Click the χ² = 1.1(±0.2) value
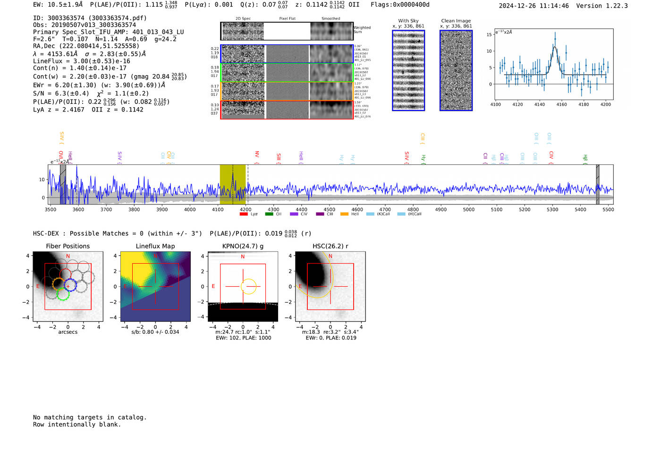The height and width of the screenshot is (450, 661). 123,93
